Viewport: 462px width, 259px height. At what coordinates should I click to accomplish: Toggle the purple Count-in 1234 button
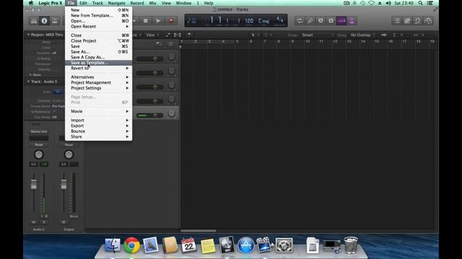pos(341,21)
